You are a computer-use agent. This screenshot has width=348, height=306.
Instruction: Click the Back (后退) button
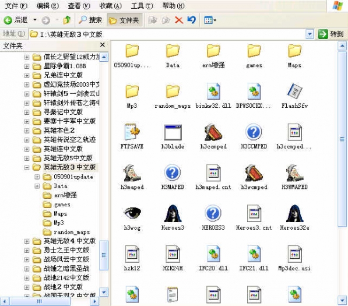[16, 20]
